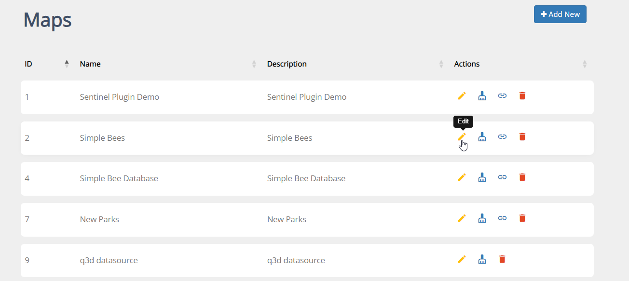Click the Add New button
Image resolution: width=629 pixels, height=281 pixels.
(560, 14)
